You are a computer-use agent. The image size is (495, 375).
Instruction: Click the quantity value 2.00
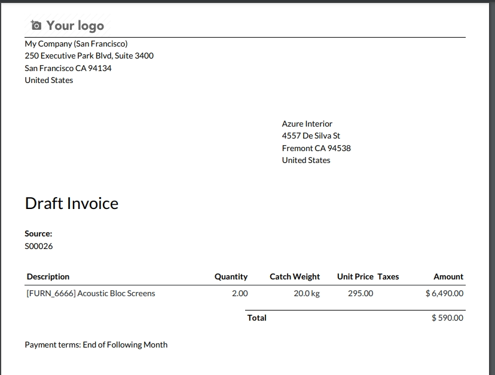click(x=240, y=293)
